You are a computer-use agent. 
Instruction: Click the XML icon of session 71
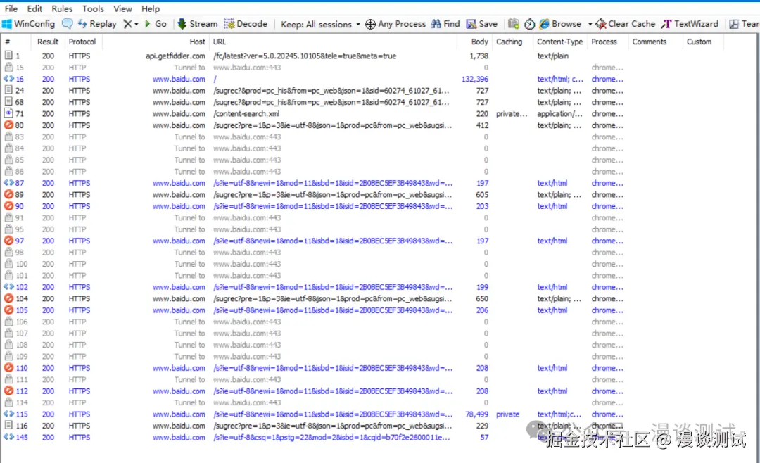pyautogui.click(x=8, y=113)
